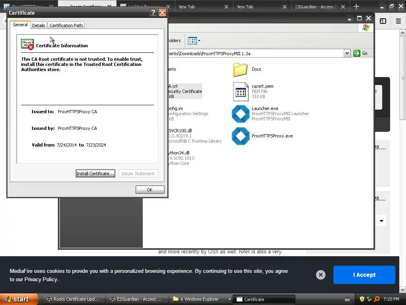Click the on-screen keyboard tray icon
406x305 pixels.
[x=347, y=299]
